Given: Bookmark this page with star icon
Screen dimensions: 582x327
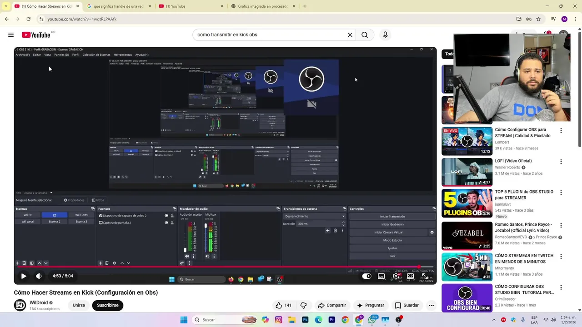Looking at the screenshot, I should [538, 19].
